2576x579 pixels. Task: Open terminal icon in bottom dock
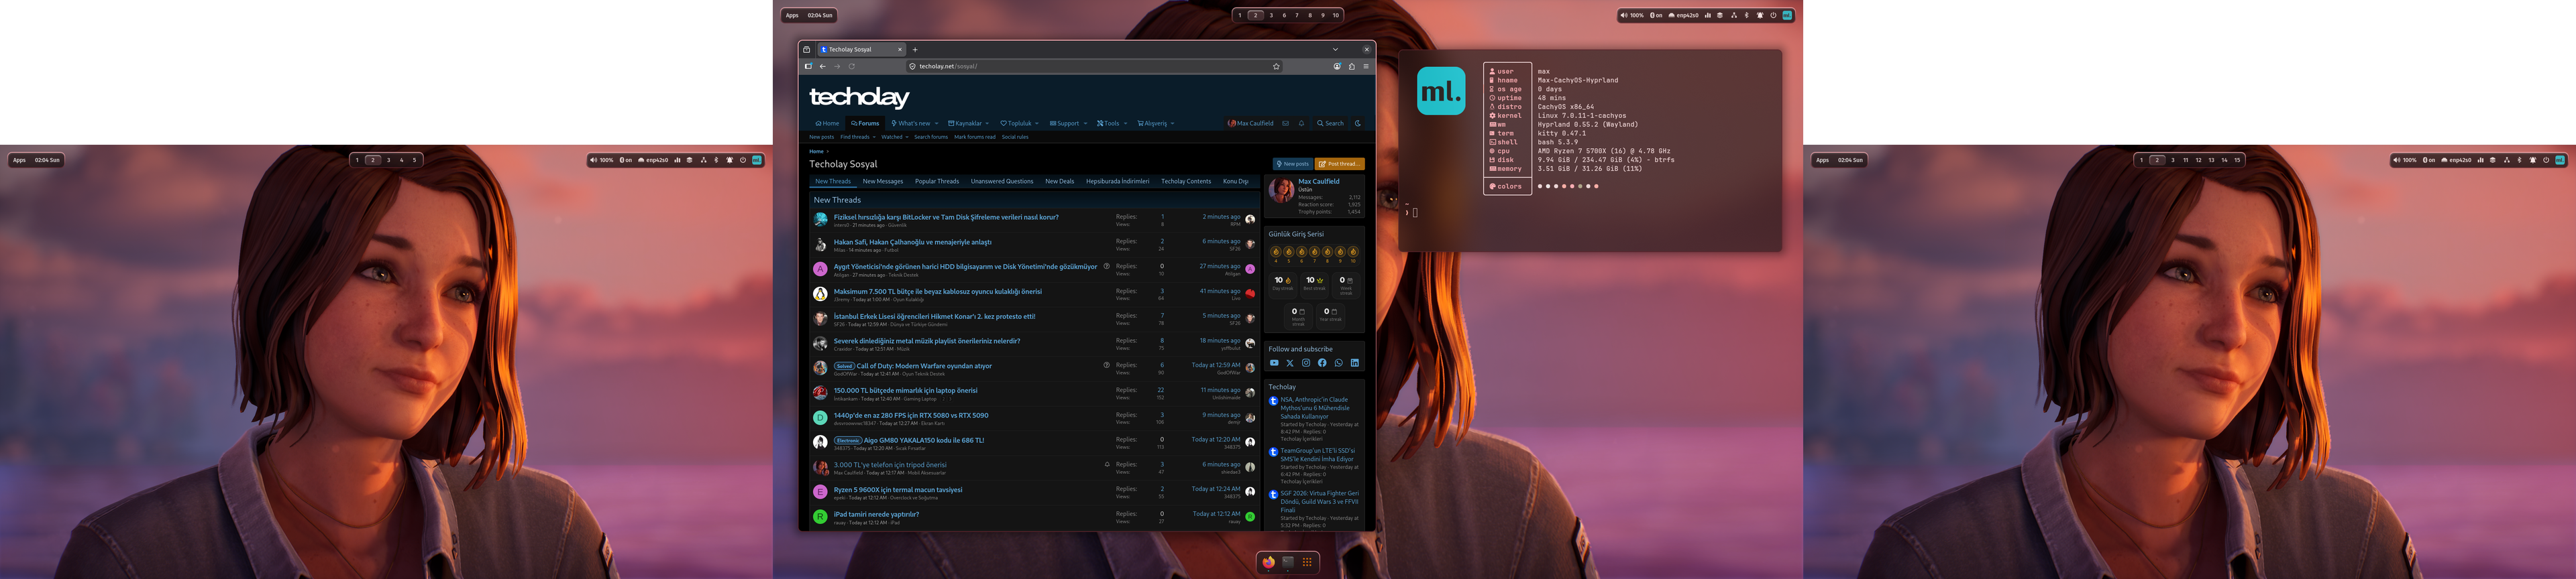(1288, 562)
